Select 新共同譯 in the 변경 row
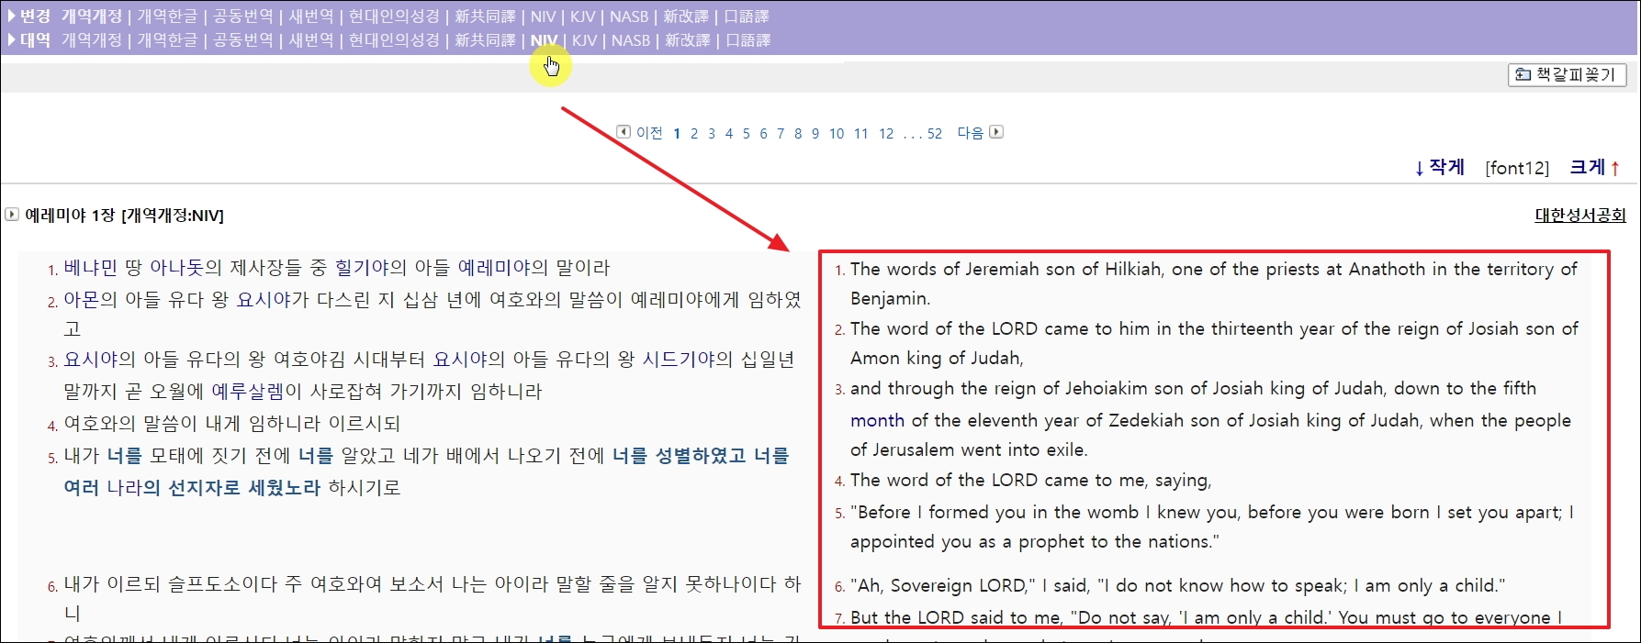Viewport: 1641px width, 643px height. click(x=485, y=17)
